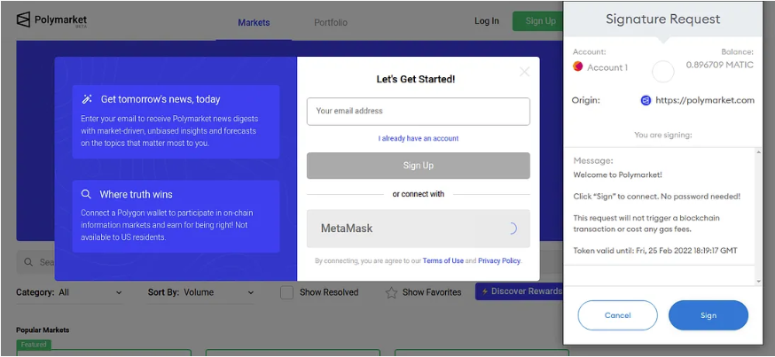Image resolution: width=775 pixels, height=357 pixels.
Task: Click the Account 1 name in MetaMask
Action: point(607,67)
